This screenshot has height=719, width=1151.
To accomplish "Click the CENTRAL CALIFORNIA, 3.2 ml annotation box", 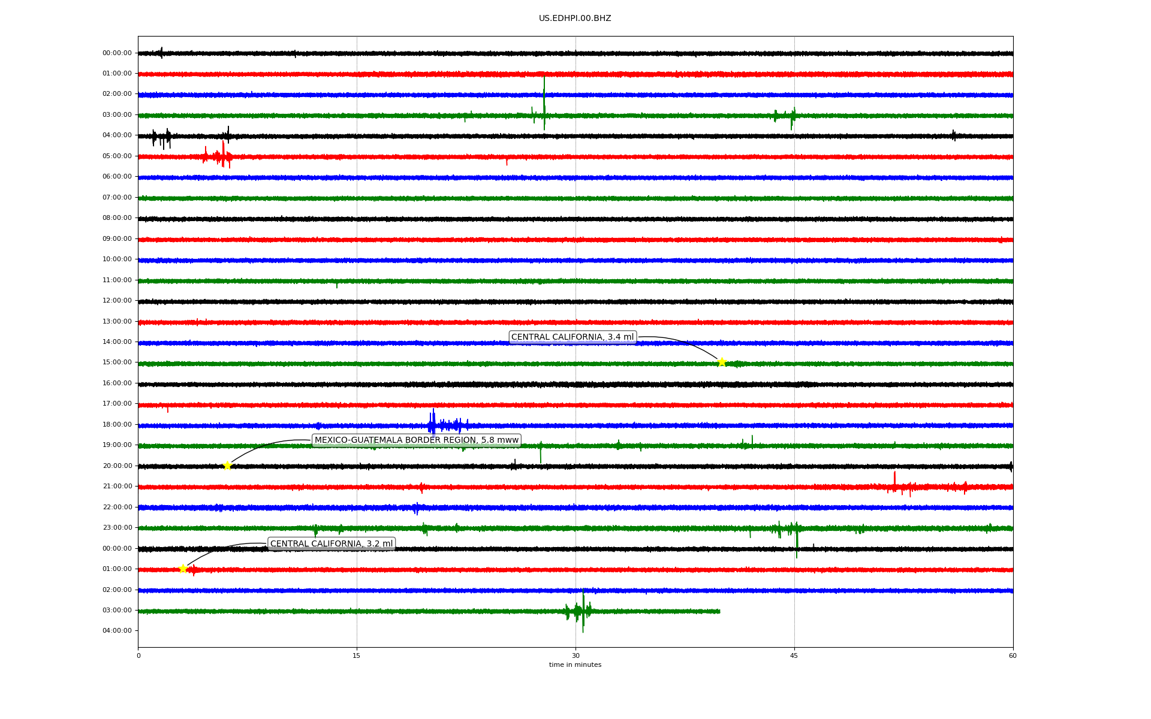I will 331,544.
